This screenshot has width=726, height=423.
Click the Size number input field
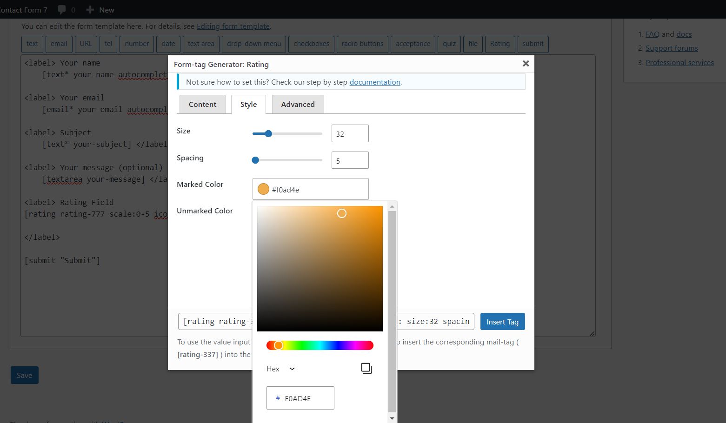[x=350, y=134]
